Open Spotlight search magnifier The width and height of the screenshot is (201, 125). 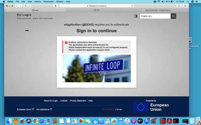[x=188, y=1]
